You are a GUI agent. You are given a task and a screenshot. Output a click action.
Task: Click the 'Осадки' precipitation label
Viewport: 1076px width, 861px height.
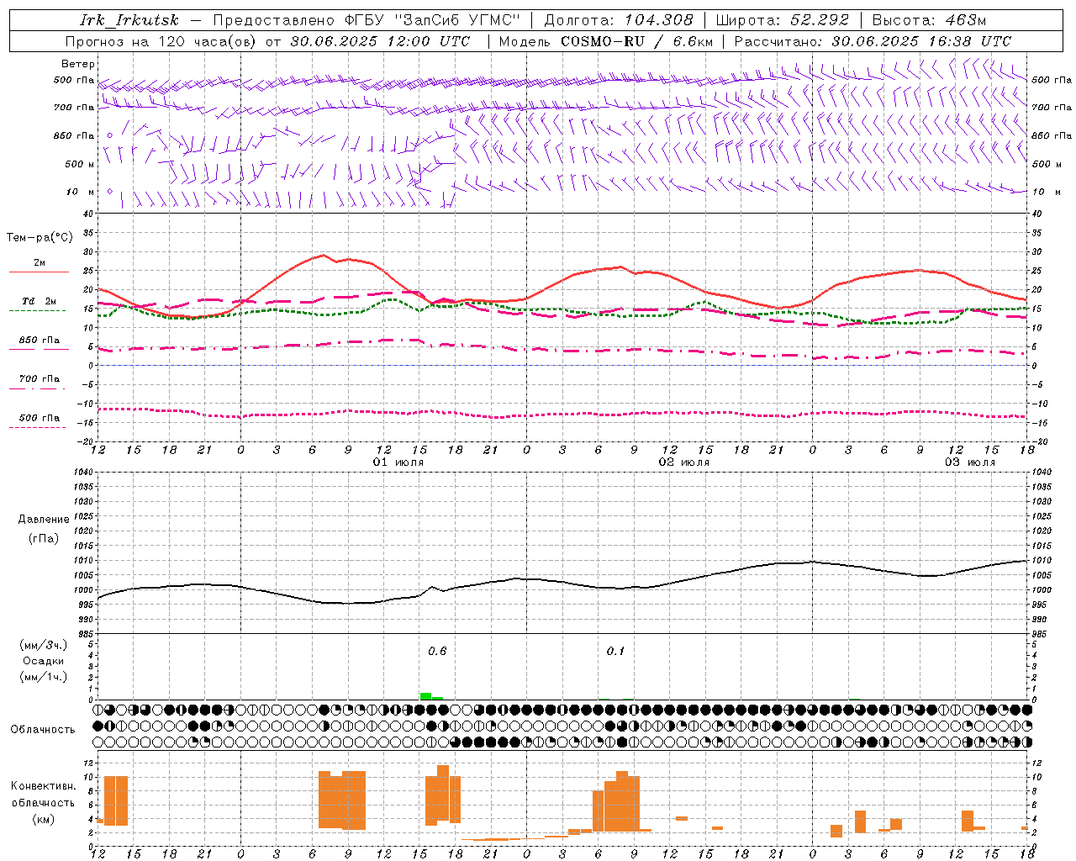click(44, 661)
